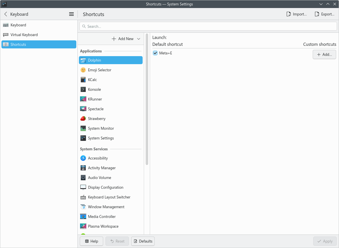Select Accessibility entry label
The width and height of the screenshot is (339, 248).
click(x=98, y=158)
